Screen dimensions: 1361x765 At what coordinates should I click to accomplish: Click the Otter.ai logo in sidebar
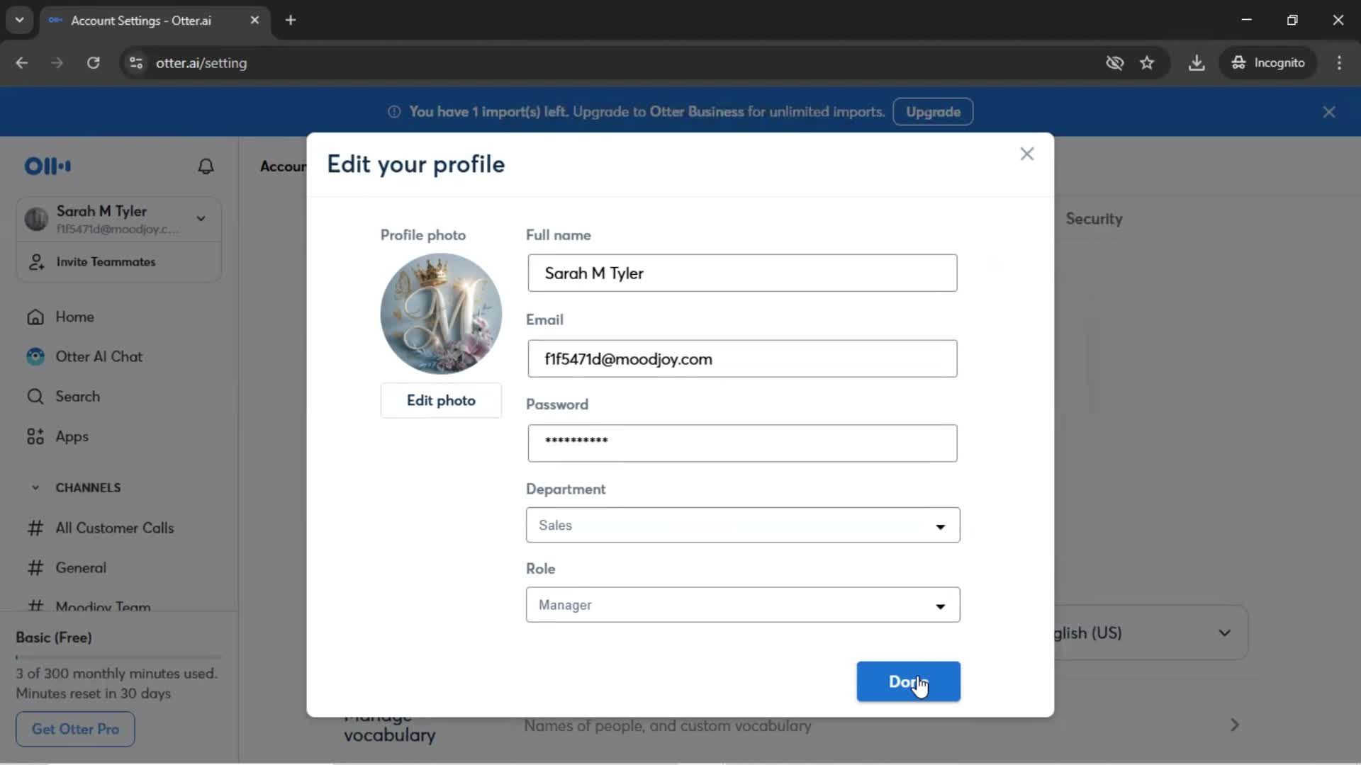pyautogui.click(x=47, y=166)
